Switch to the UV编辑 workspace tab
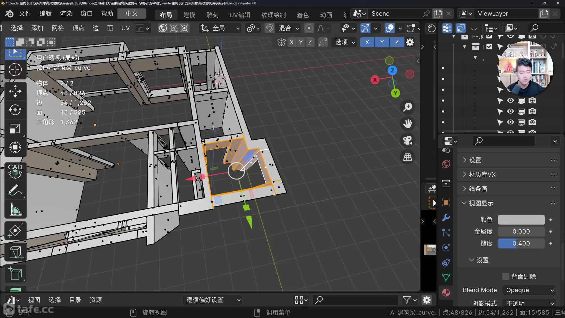565x318 pixels. [240, 15]
